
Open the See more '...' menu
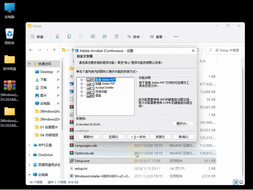point(175,36)
